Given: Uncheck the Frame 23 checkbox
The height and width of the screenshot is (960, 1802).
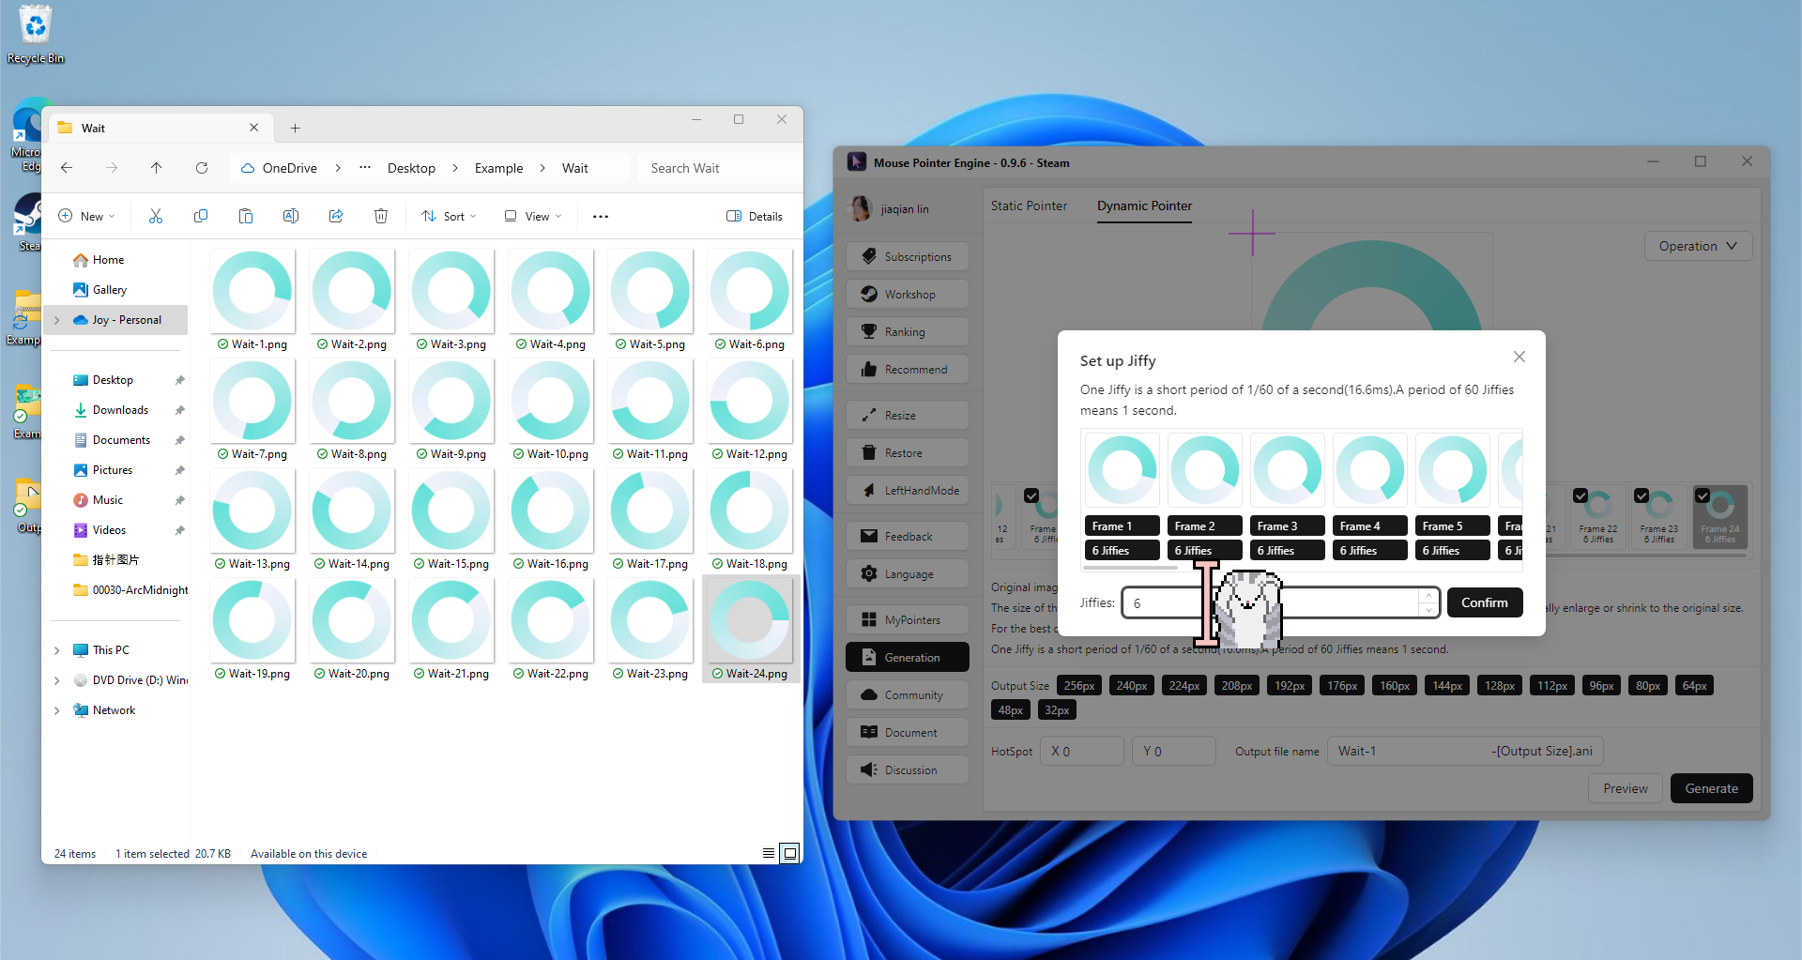Looking at the screenshot, I should (1642, 495).
